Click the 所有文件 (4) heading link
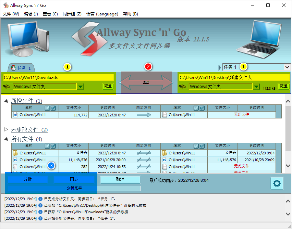The image size is (292, 229). [x=27, y=139]
